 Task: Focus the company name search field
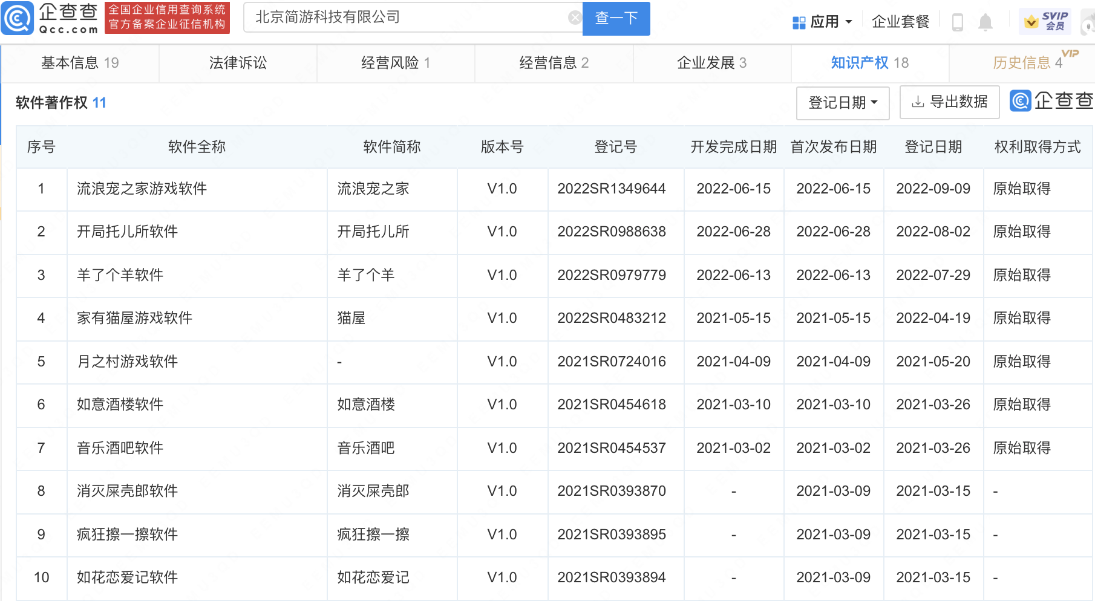(405, 18)
